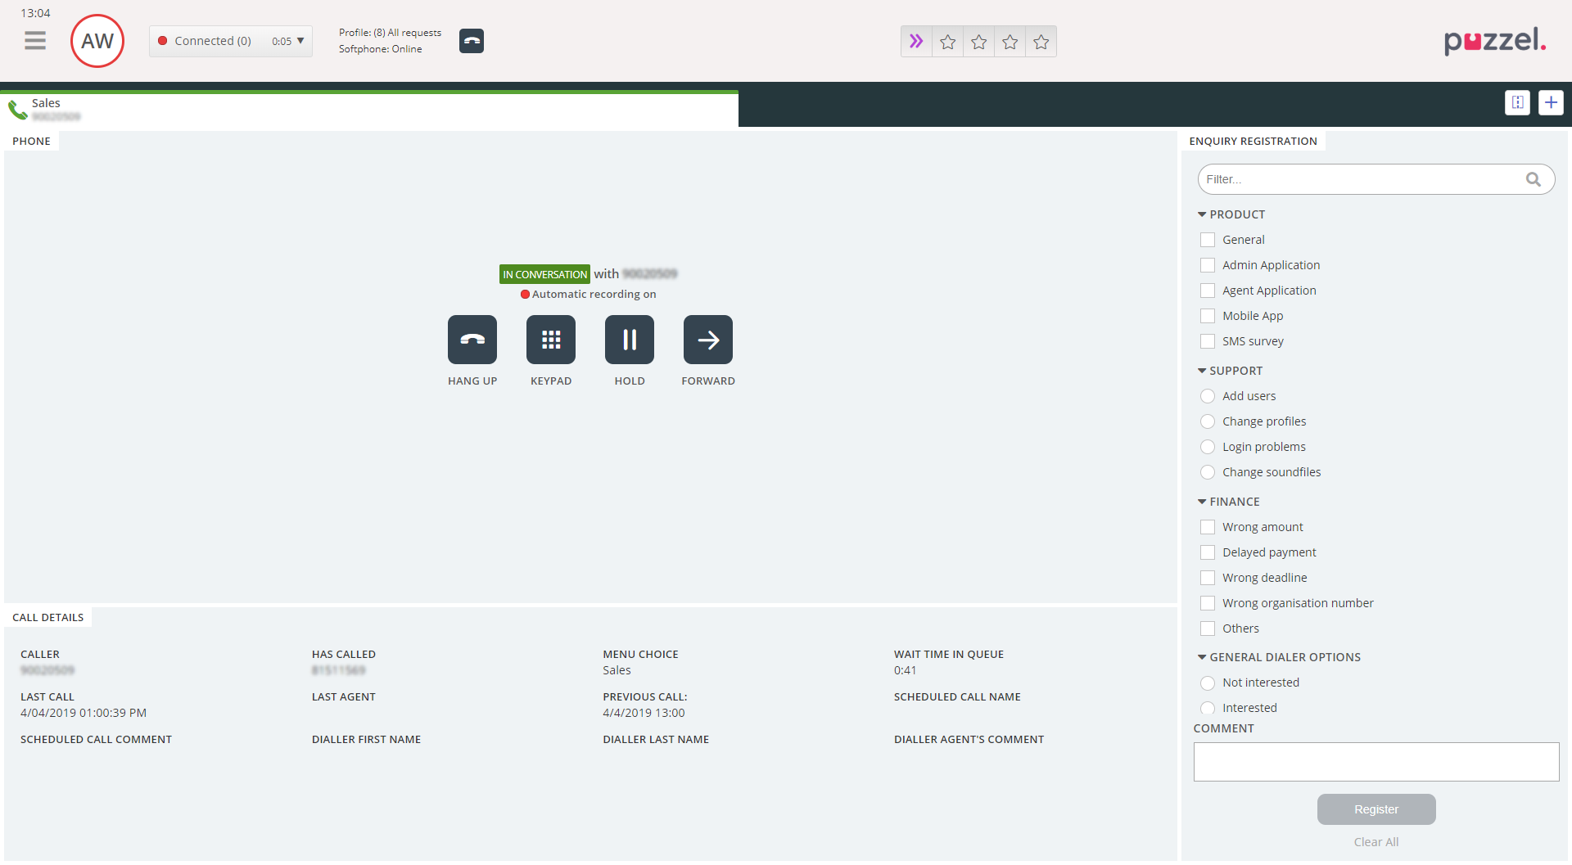Hang up the current call
The height and width of the screenshot is (865, 1572).
[472, 340]
